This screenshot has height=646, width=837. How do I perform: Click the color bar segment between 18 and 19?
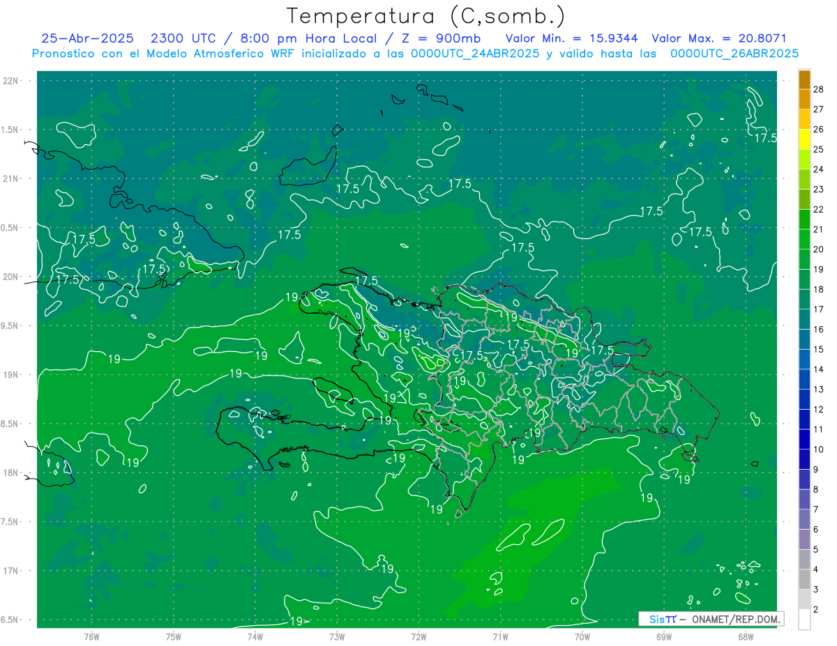point(804,279)
